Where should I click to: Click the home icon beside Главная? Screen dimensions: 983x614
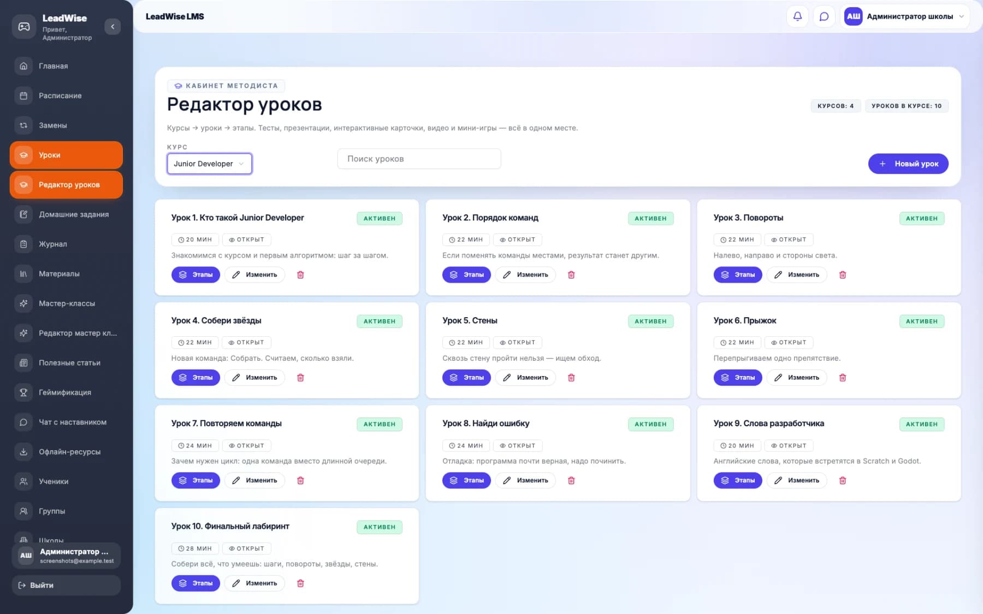coord(23,66)
